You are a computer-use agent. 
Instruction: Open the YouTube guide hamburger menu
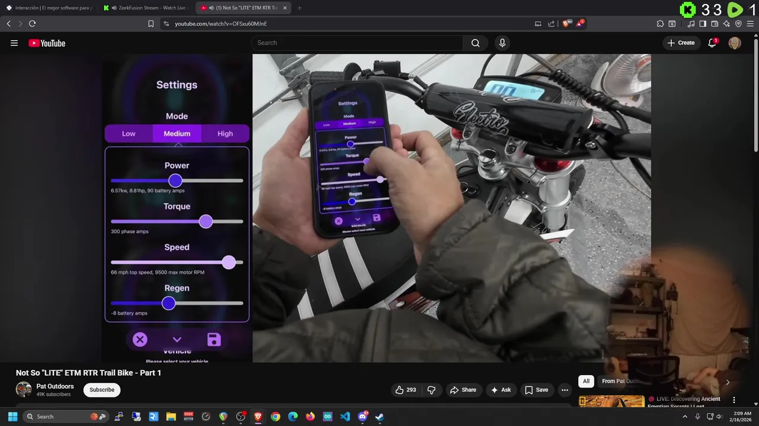click(x=14, y=43)
